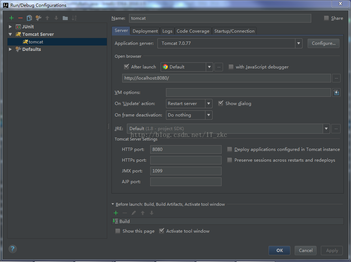Enable Preserve sessions across restarts and redeploys
Viewport: 351px width, 262px height.
click(229, 160)
